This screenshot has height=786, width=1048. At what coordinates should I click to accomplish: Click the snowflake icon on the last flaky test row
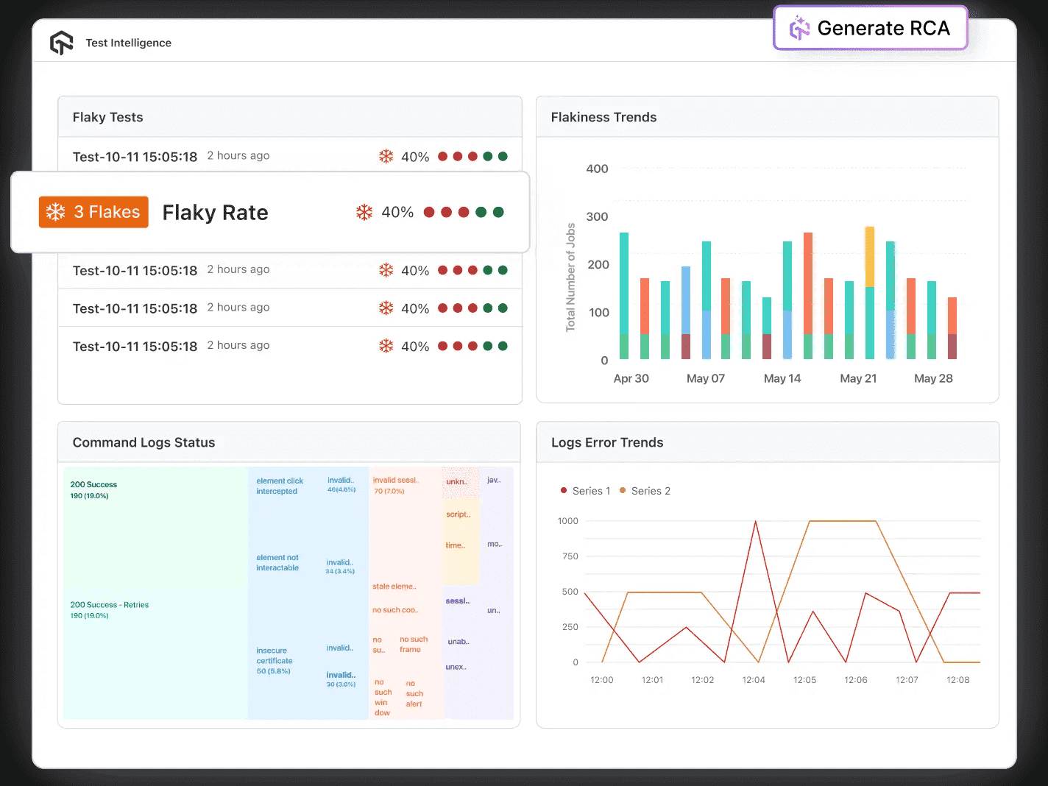386,345
